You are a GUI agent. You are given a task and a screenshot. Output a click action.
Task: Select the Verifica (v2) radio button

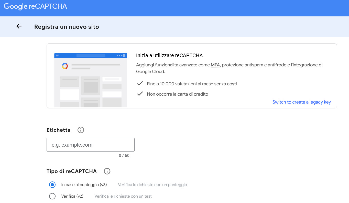click(x=52, y=196)
